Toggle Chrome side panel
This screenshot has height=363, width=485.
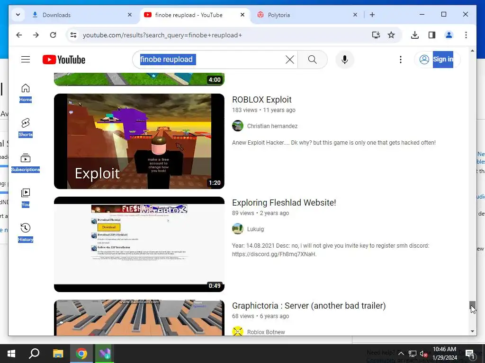click(x=432, y=35)
